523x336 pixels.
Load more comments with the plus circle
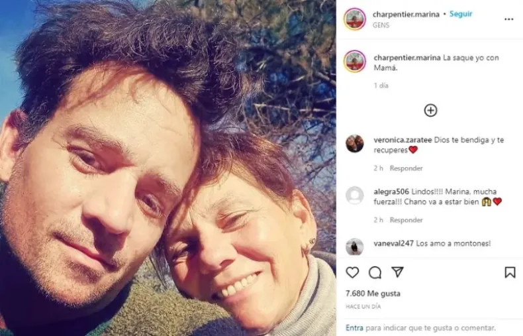(430, 111)
